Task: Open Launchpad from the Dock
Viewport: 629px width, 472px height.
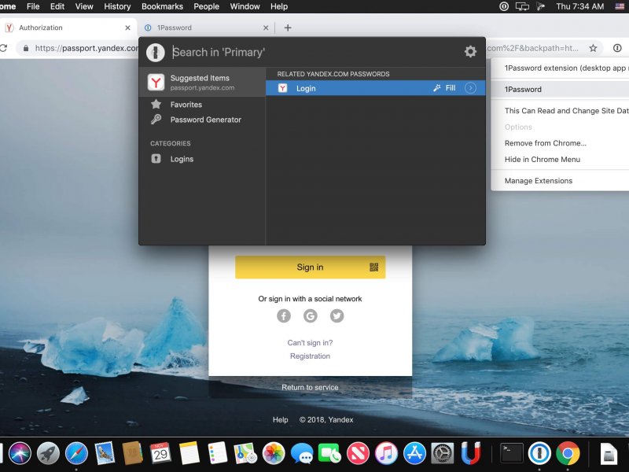Action: 48,453
